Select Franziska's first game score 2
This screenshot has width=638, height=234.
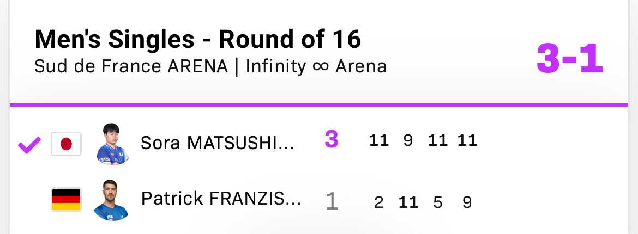[x=379, y=202]
